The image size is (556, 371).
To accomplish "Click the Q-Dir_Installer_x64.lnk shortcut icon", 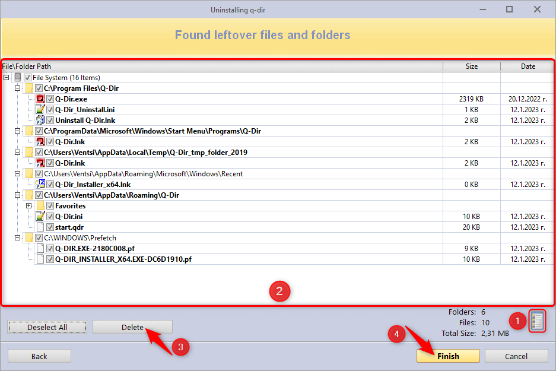I will [40, 185].
